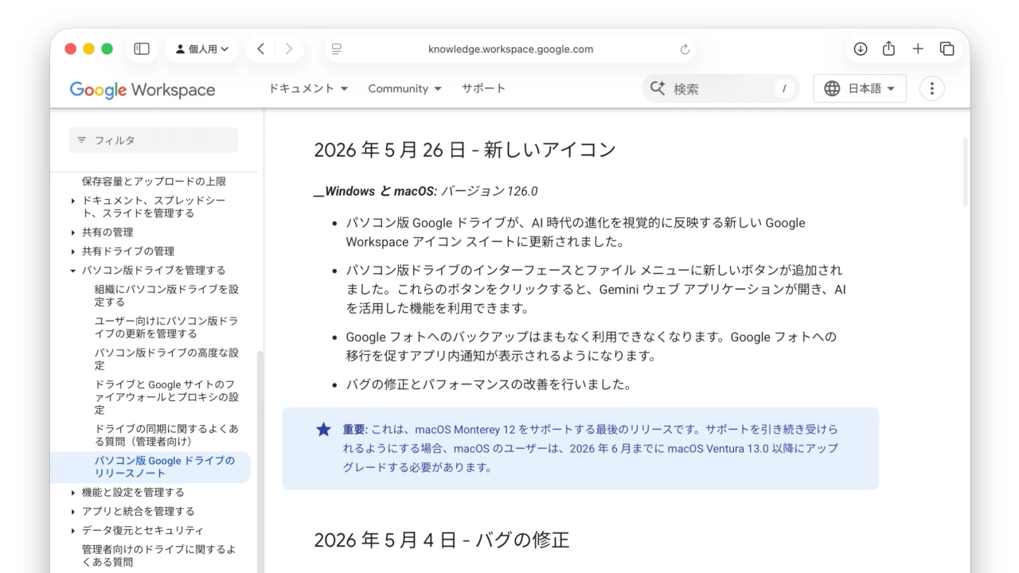1019x573 pixels.
Task: Click the sidebar vertical scrollbar
Action: coord(260,462)
